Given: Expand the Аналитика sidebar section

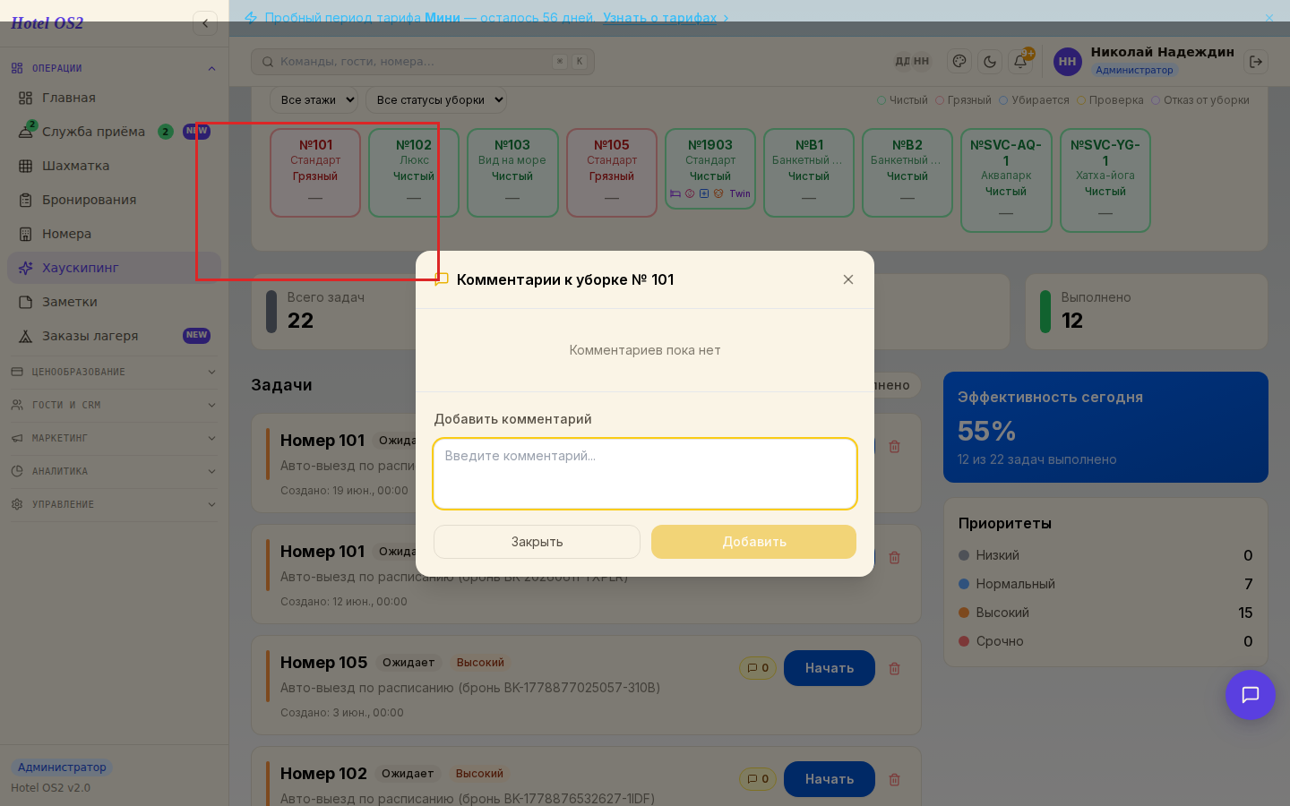Looking at the screenshot, I should point(114,471).
